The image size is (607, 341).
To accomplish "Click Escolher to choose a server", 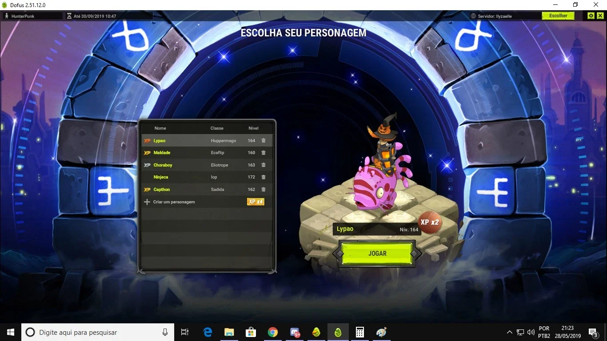I will coord(558,16).
